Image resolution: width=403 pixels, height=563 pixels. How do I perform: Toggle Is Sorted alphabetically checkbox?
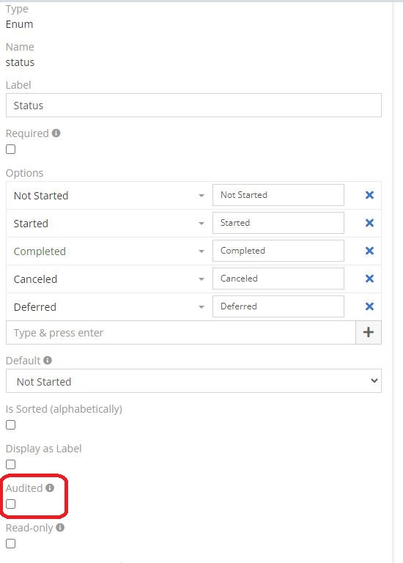[x=11, y=424]
